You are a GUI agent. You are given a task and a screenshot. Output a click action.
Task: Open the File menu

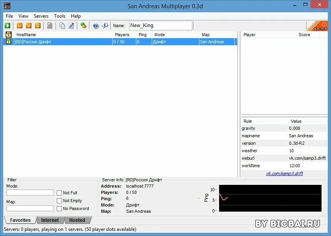[9, 16]
